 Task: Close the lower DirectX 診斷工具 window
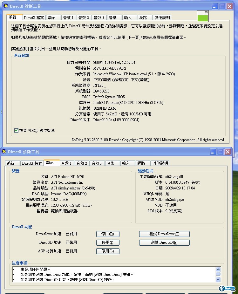228,152
